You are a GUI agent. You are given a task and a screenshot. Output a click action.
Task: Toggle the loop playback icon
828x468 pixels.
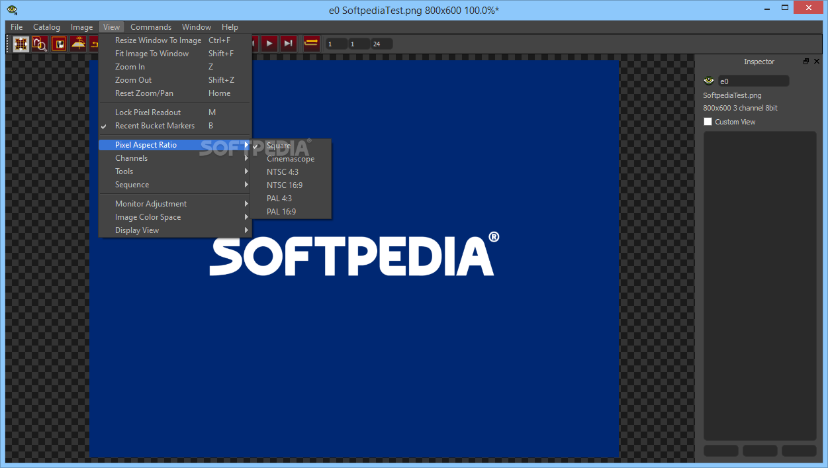312,44
